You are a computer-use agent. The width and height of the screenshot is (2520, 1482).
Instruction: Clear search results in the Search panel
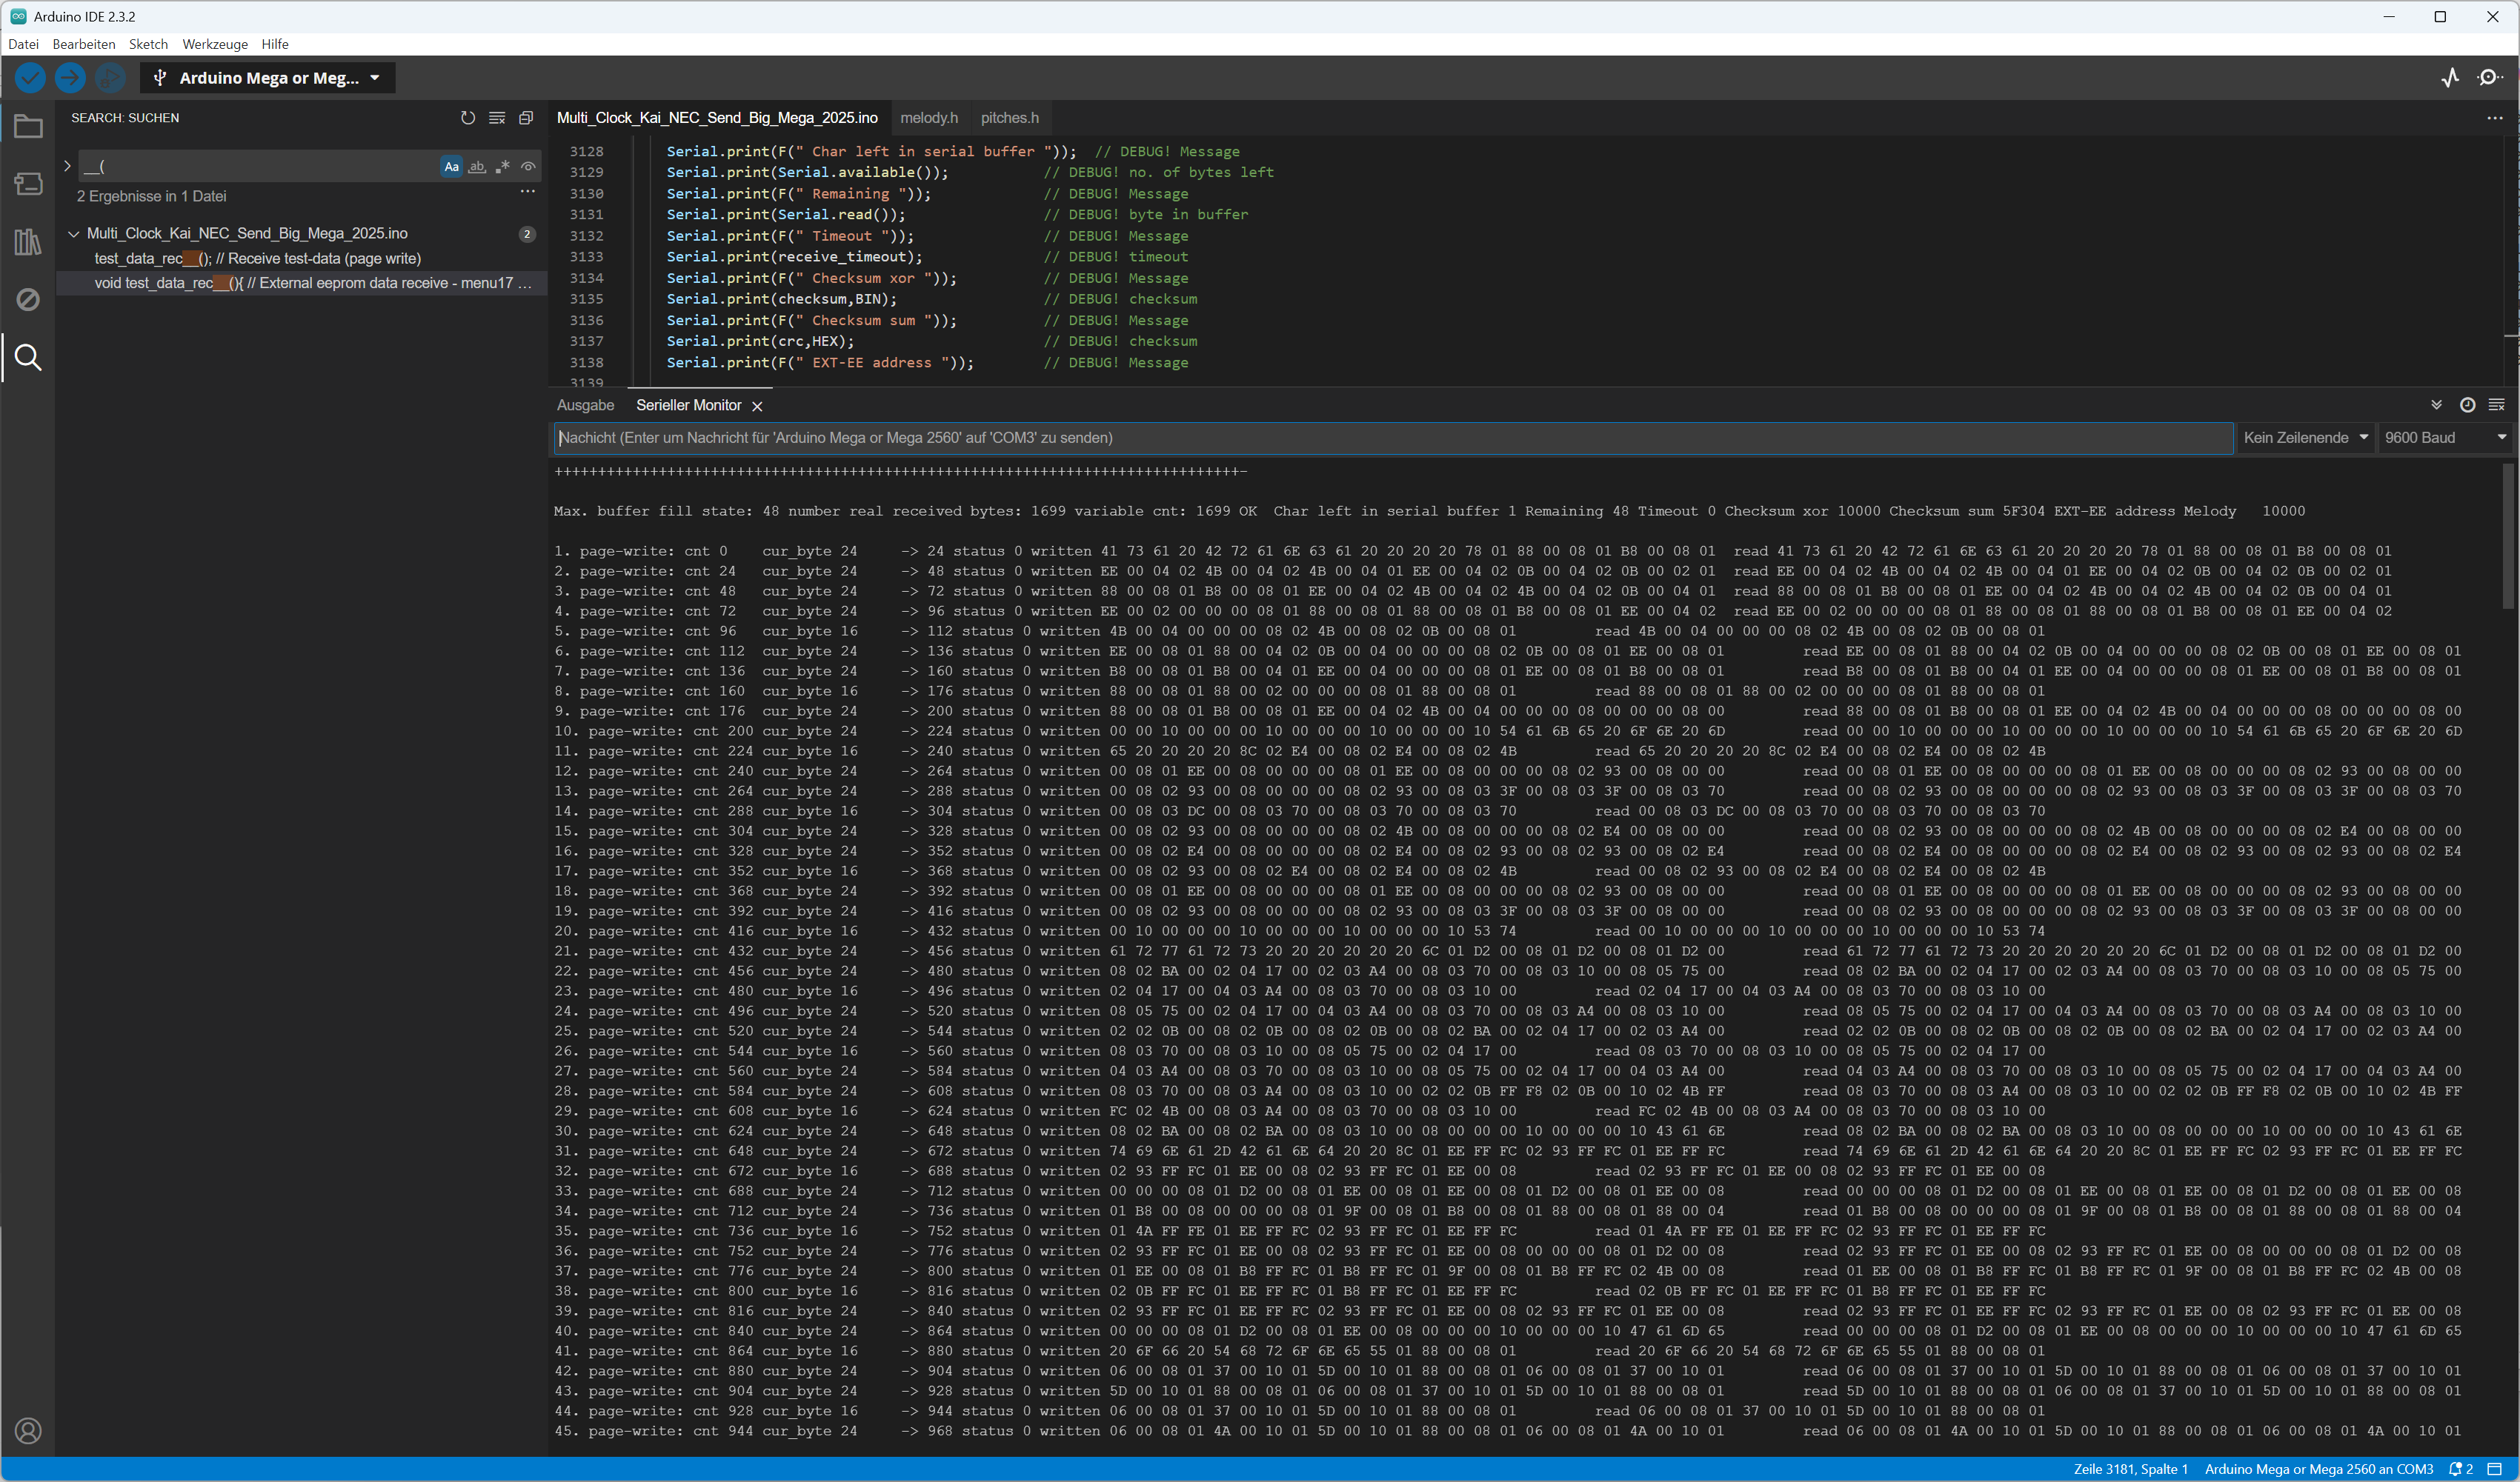pyautogui.click(x=497, y=118)
